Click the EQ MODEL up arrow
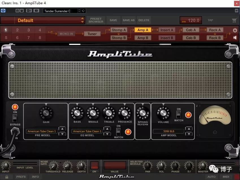Screen dimensions: 240x180 (107, 129)
